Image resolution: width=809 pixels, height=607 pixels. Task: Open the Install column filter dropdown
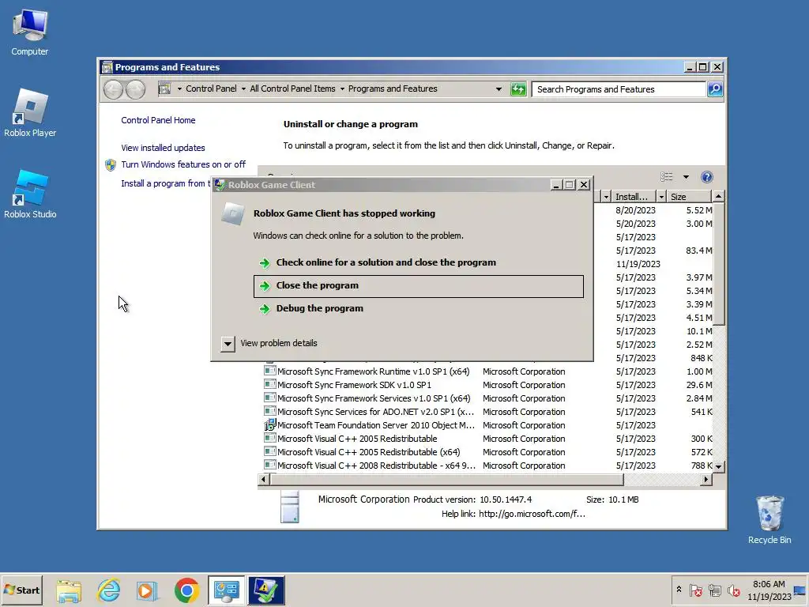(661, 197)
